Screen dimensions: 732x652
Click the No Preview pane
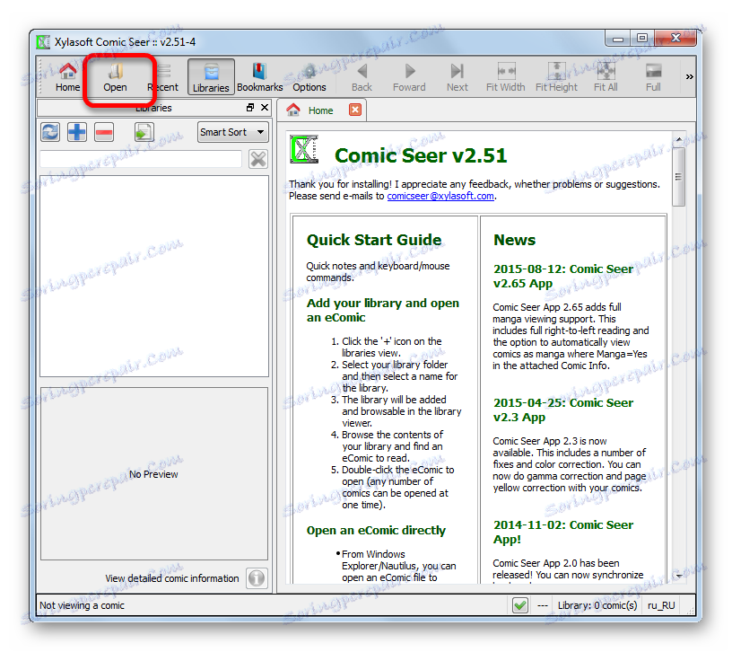tap(154, 473)
